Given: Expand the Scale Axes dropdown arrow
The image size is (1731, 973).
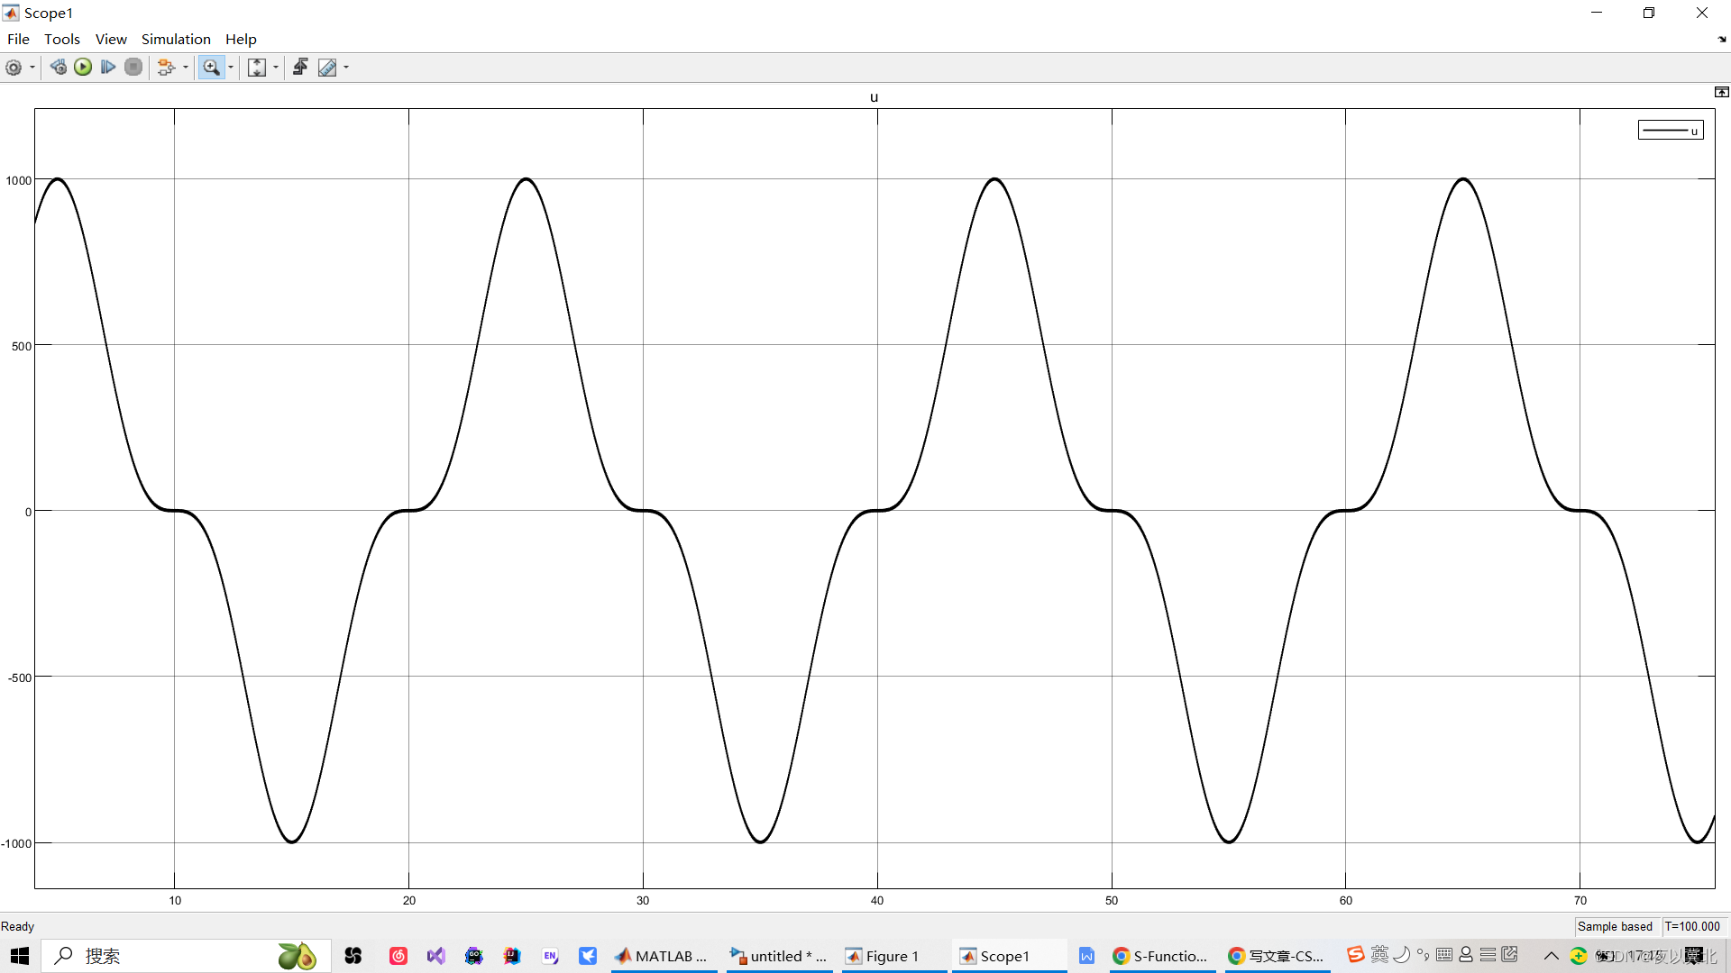Looking at the screenshot, I should click(x=276, y=68).
